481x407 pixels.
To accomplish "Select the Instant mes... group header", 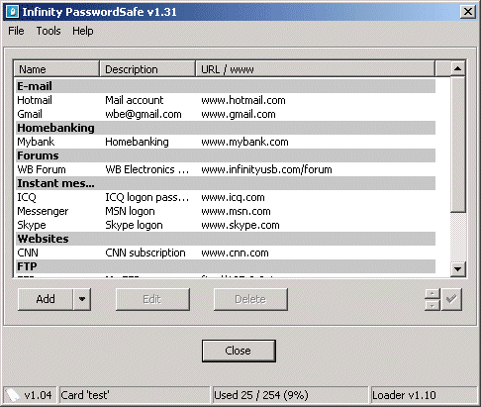I will pyautogui.click(x=226, y=183).
